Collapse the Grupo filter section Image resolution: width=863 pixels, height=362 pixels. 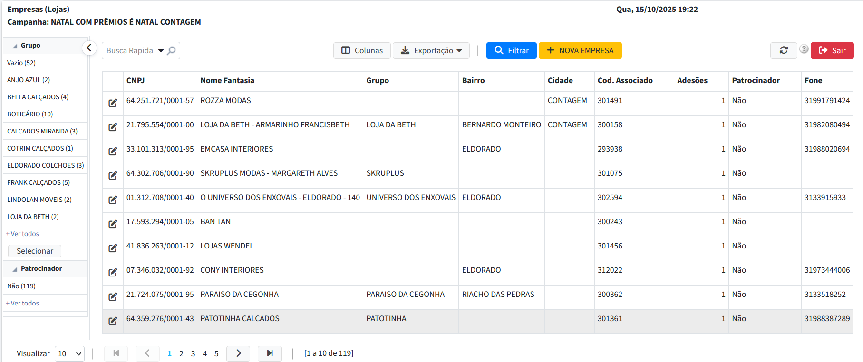[15, 46]
